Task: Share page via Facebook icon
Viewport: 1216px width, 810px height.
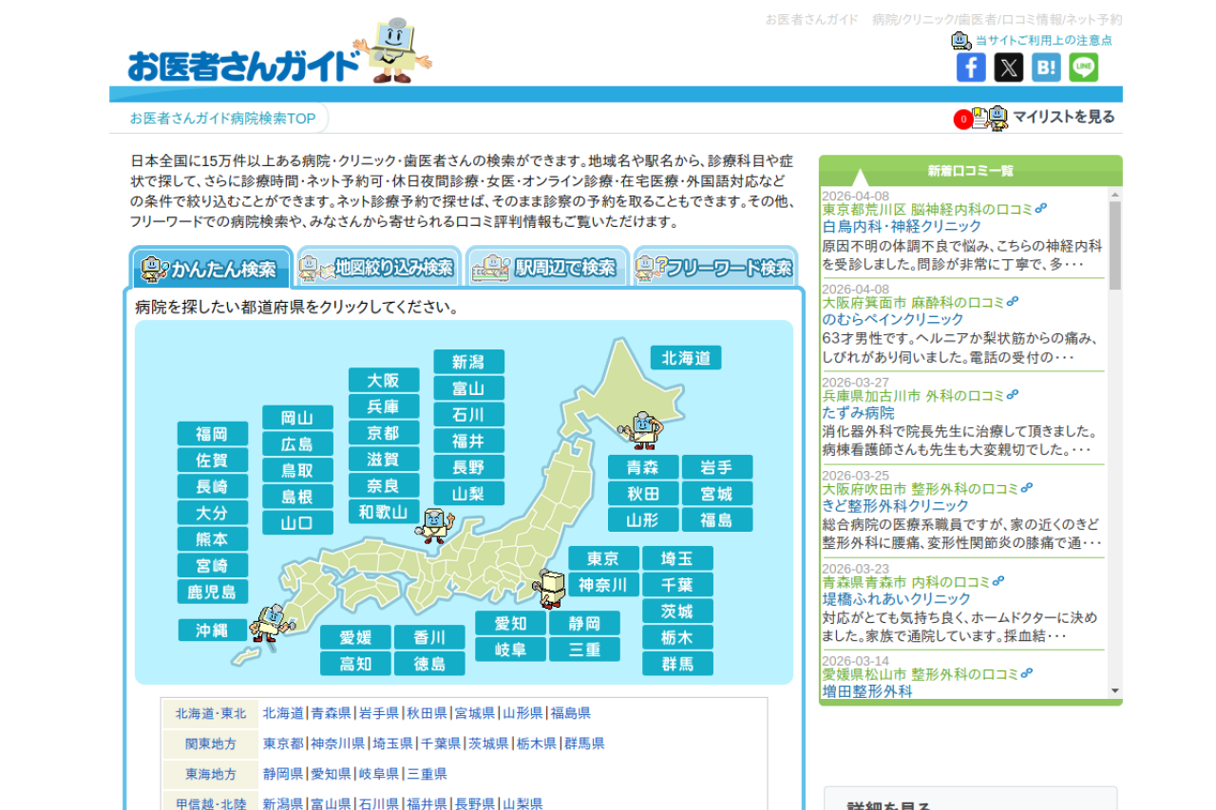Action: (x=970, y=67)
